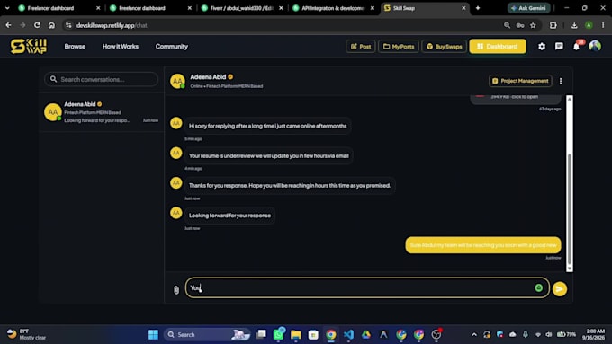Click message 'Your resume is under review'

tap(269, 155)
